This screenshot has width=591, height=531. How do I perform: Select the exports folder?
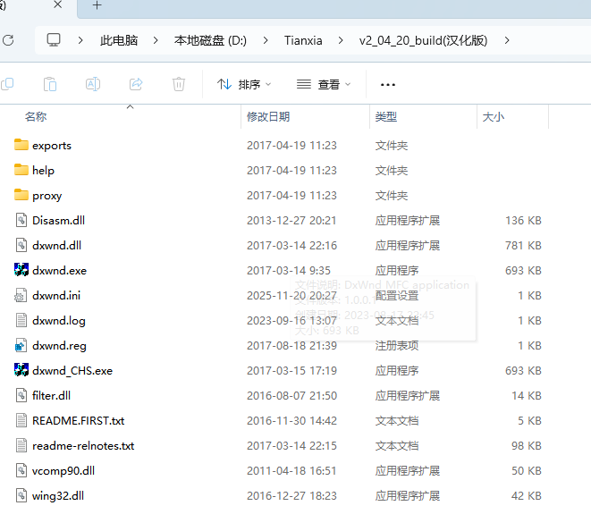coord(51,145)
